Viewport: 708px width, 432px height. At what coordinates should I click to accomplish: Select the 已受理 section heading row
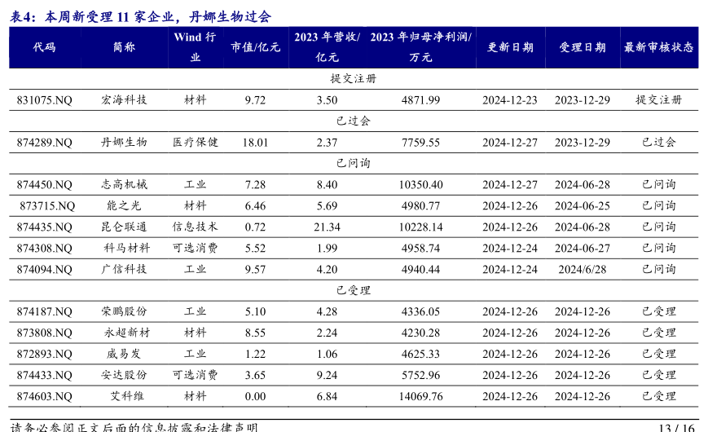click(353, 290)
